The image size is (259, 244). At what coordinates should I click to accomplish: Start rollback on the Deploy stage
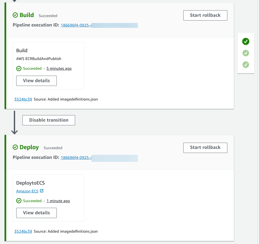coord(205,148)
